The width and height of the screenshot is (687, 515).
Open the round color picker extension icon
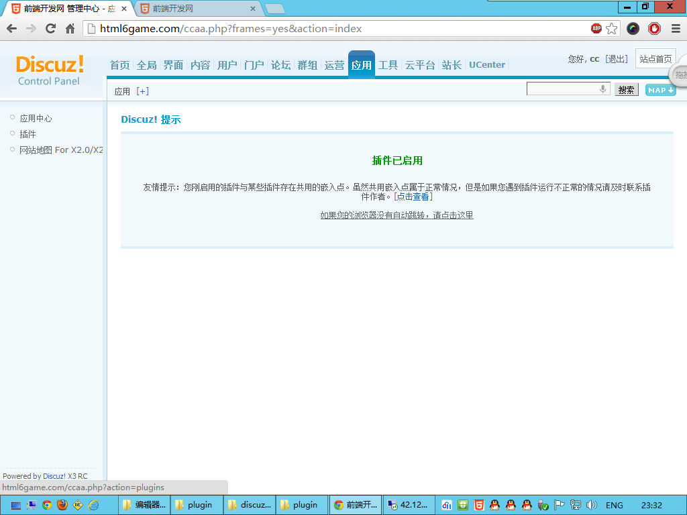(x=633, y=29)
